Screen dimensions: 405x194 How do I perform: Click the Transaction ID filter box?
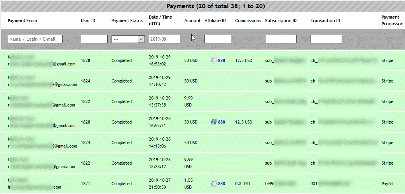pos(326,39)
